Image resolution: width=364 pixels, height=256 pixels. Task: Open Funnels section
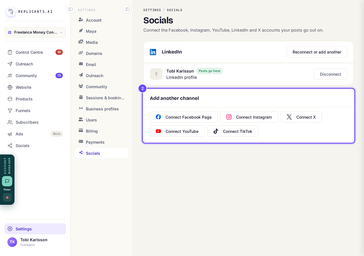point(35,111)
